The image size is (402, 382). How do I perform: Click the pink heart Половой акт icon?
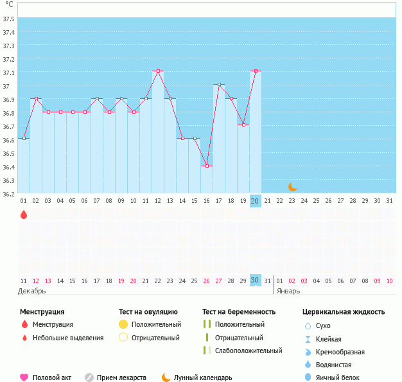24,378
